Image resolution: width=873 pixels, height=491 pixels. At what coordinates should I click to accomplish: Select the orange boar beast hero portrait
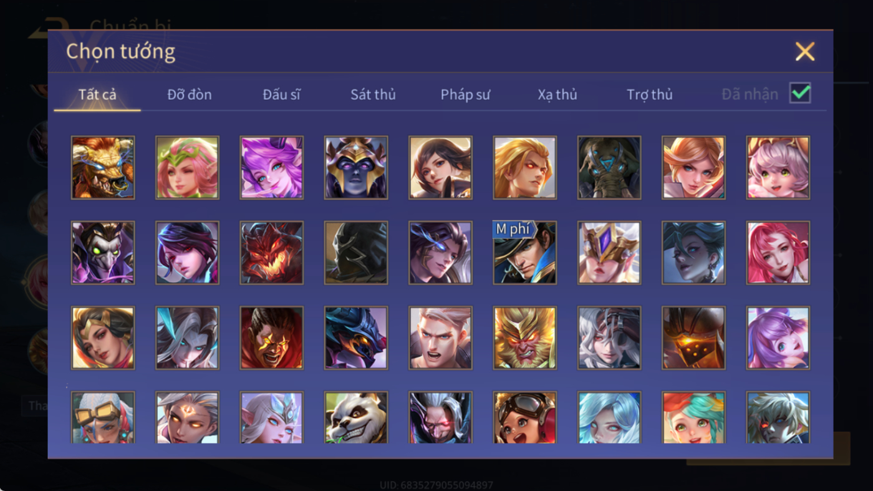(x=103, y=168)
